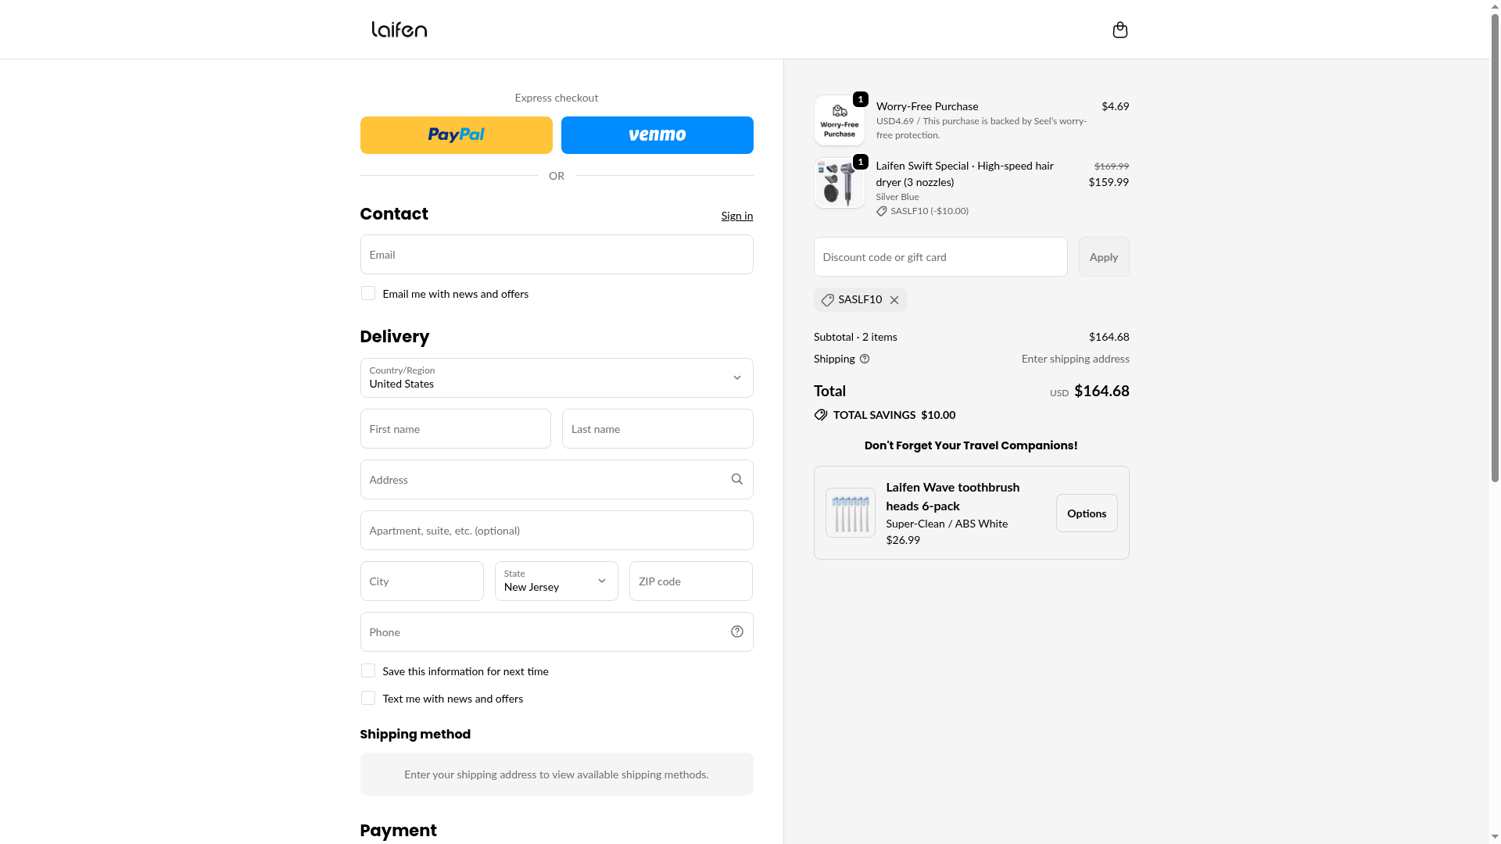Click the shipping help question mark icon
Image resolution: width=1501 pixels, height=844 pixels.
865,359
